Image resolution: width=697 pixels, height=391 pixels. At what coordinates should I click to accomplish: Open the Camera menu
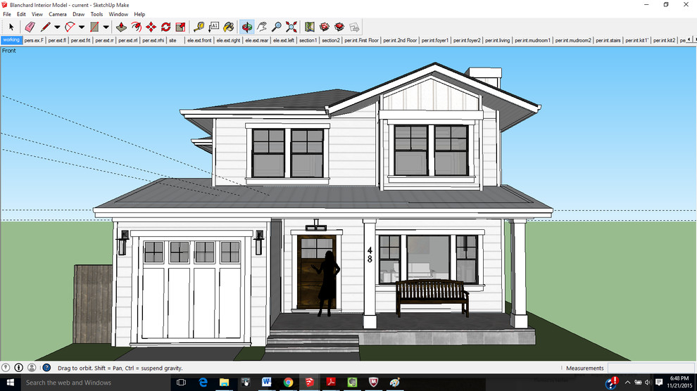pos(58,14)
